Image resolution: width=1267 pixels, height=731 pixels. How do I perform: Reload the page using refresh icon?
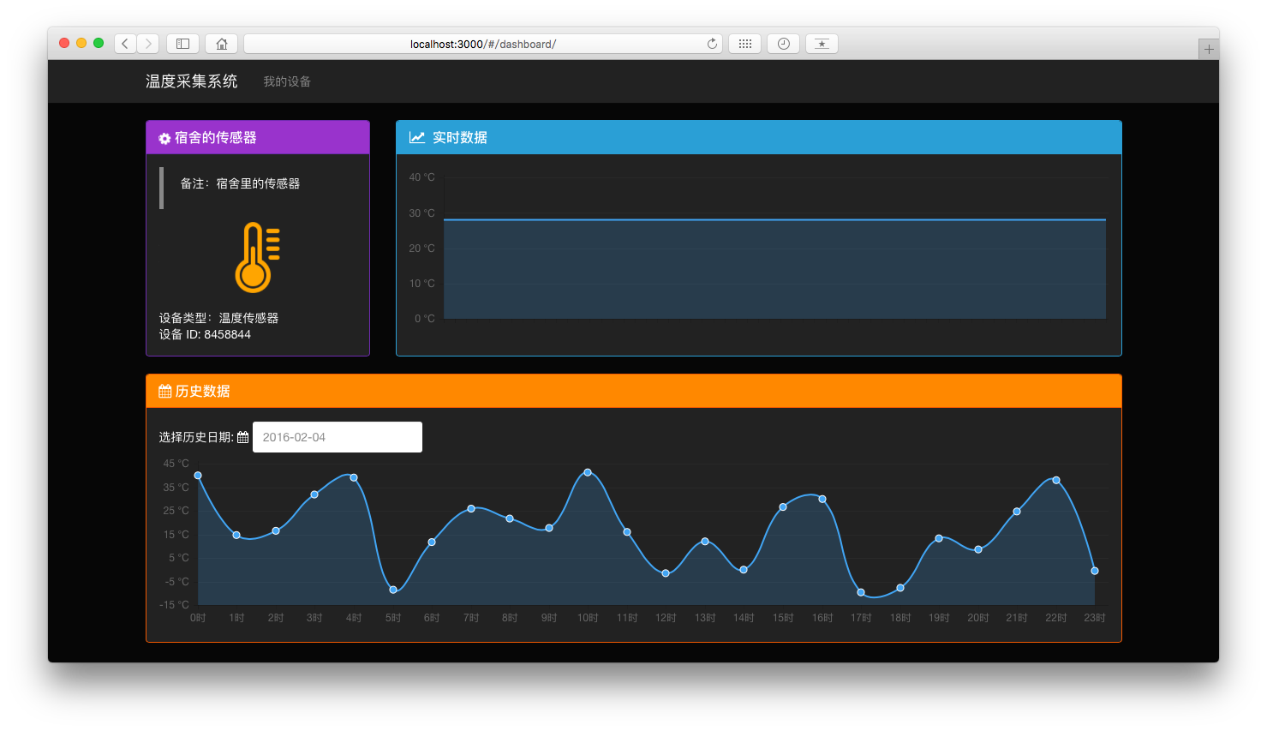pyautogui.click(x=712, y=44)
